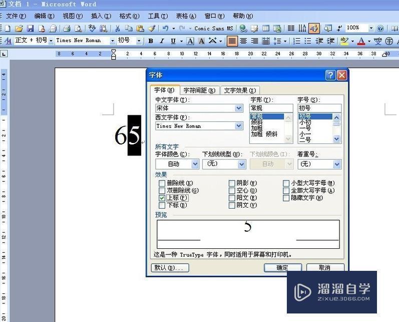Click the New blank document icon
The image size is (399, 322).
coord(8,28)
